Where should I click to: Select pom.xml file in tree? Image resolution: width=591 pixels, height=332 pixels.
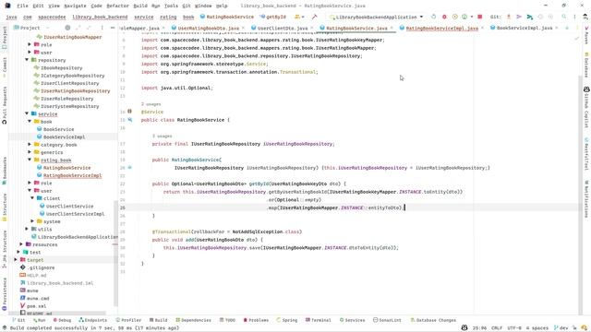pos(36,306)
